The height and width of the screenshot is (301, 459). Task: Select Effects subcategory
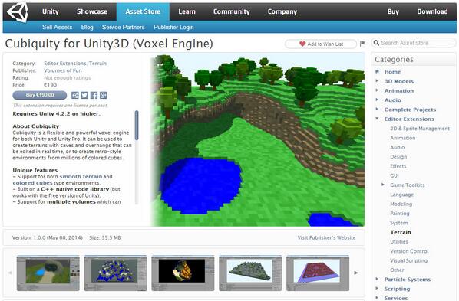(x=398, y=166)
